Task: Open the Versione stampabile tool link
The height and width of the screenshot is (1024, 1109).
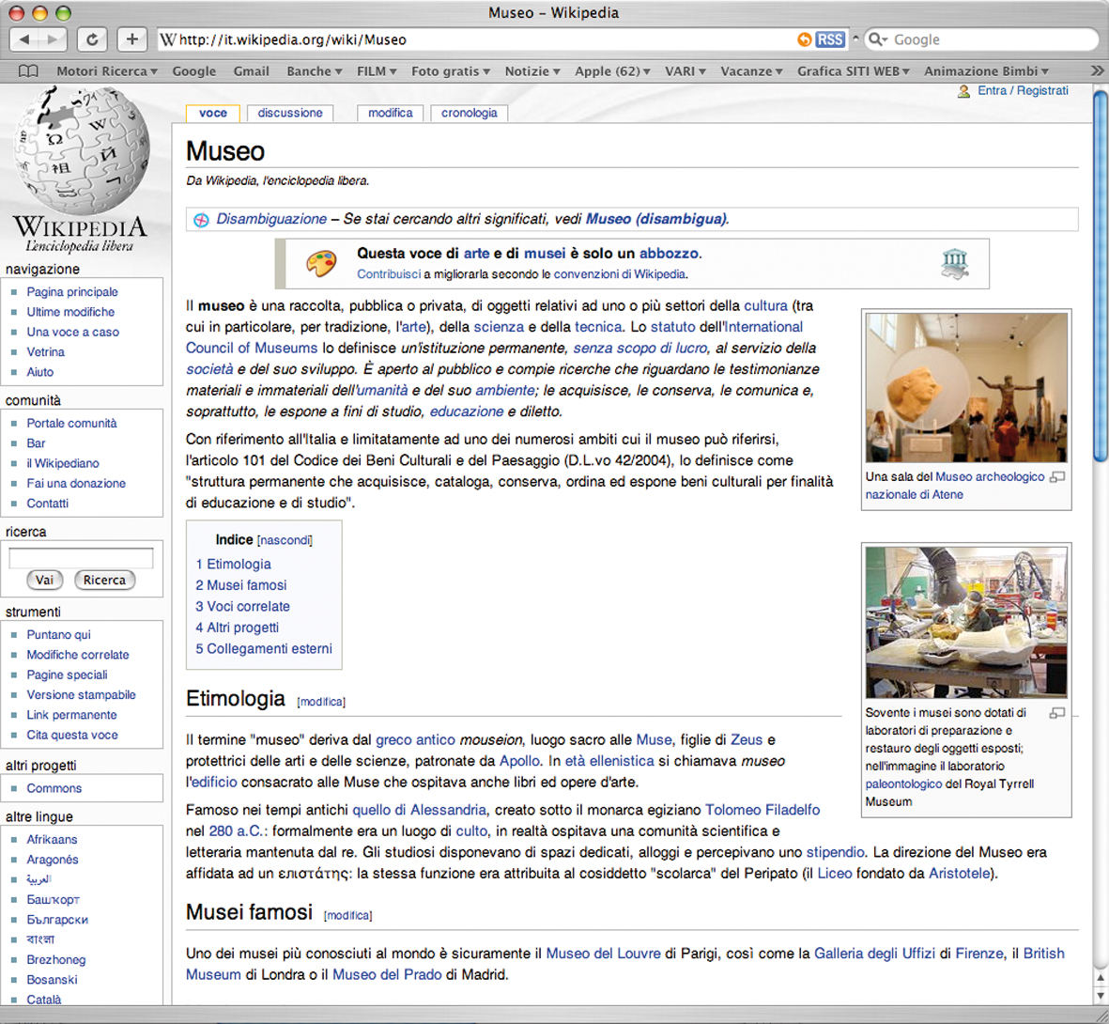Action: [x=82, y=695]
